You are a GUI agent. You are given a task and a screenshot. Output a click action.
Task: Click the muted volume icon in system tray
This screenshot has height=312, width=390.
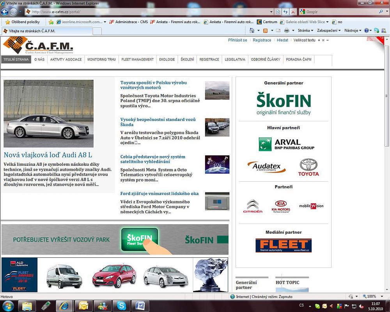tap(362, 306)
